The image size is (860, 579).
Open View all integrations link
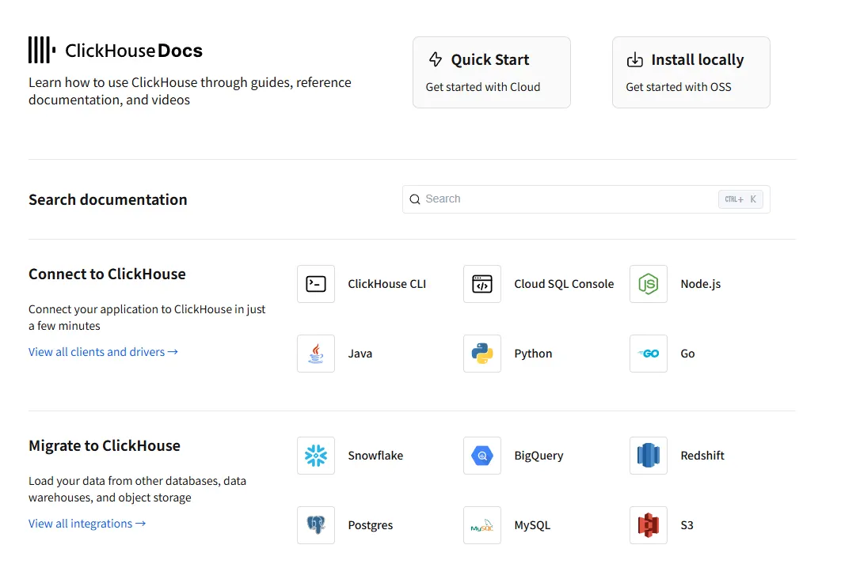[87, 523]
